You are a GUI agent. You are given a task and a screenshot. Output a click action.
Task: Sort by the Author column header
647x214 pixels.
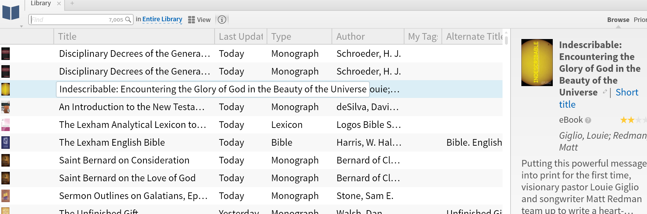tap(351, 37)
